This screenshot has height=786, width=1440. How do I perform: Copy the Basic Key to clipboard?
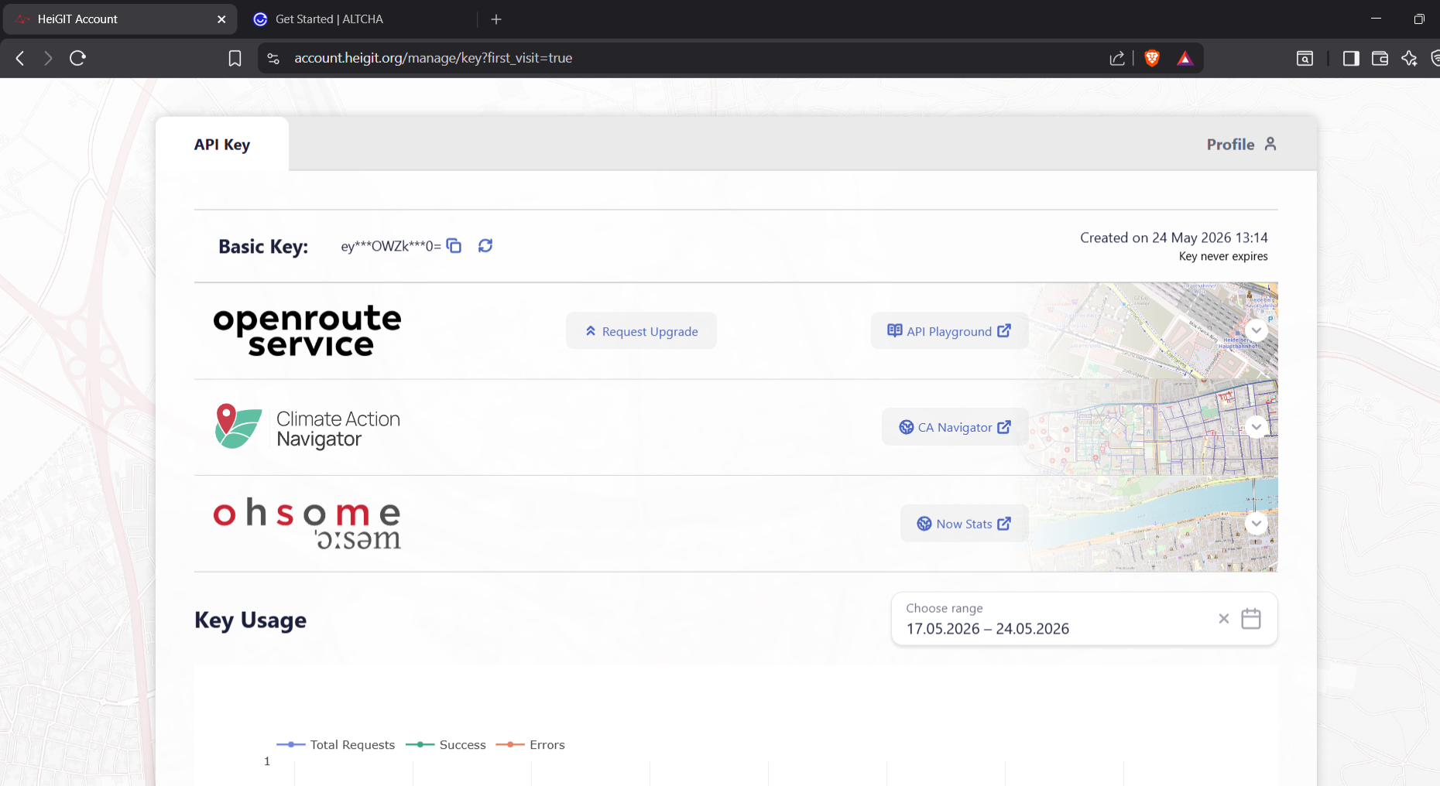pyautogui.click(x=454, y=245)
